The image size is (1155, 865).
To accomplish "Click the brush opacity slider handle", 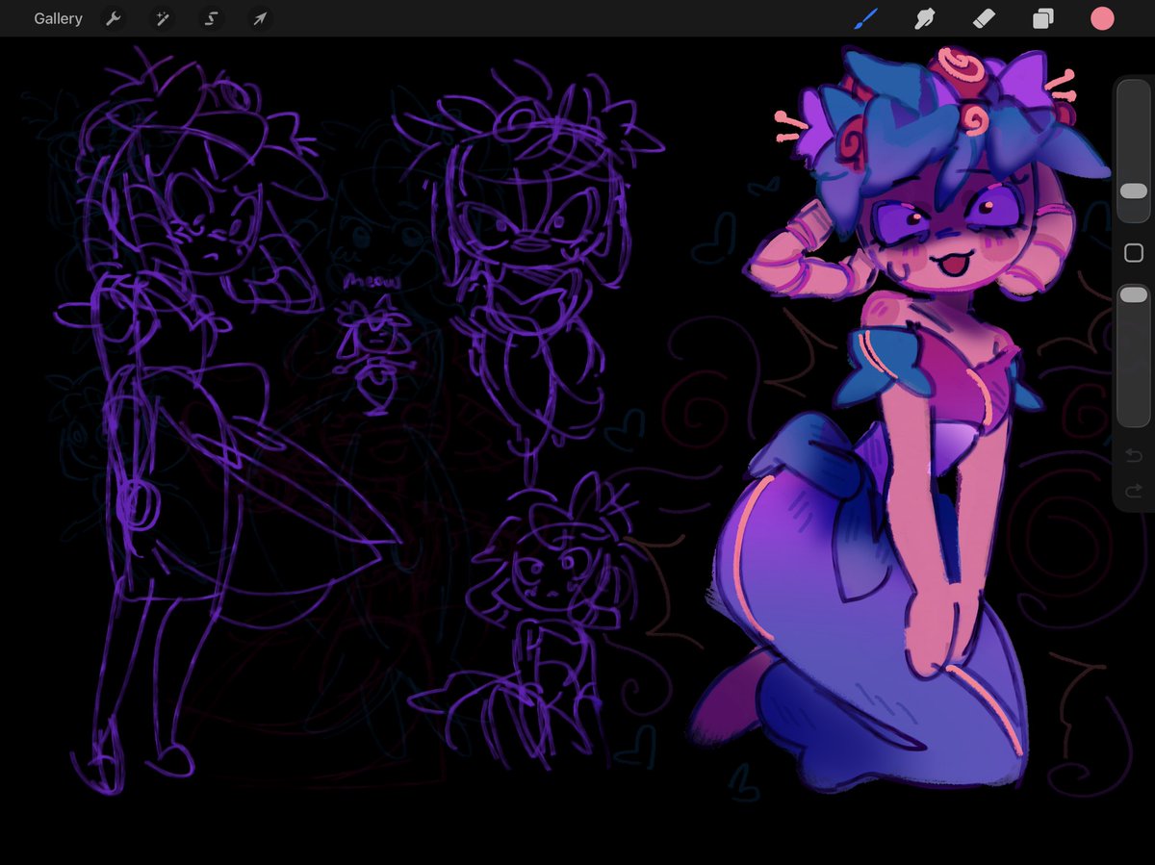I will [x=1133, y=295].
